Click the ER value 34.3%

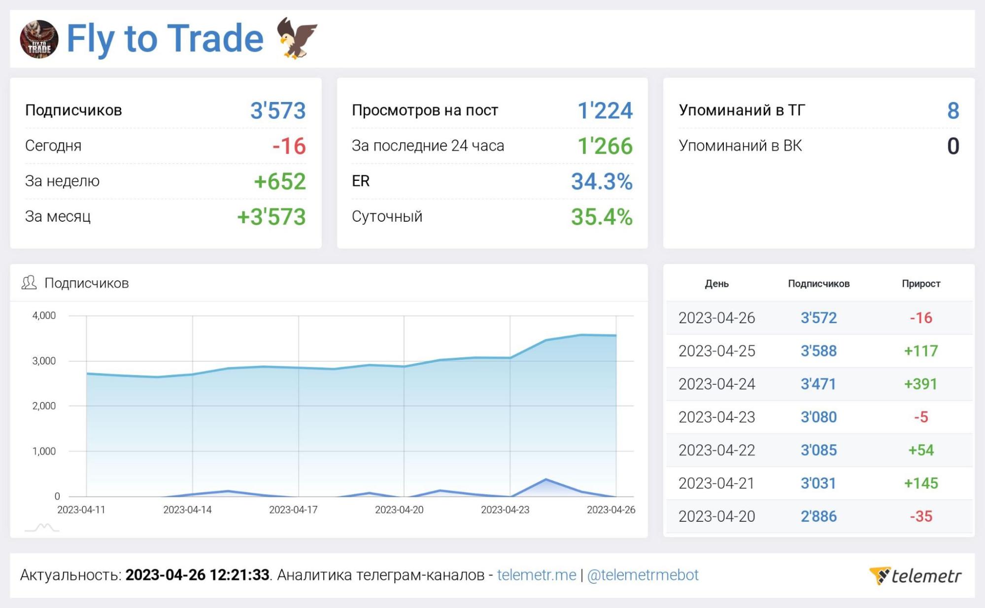pyautogui.click(x=602, y=181)
